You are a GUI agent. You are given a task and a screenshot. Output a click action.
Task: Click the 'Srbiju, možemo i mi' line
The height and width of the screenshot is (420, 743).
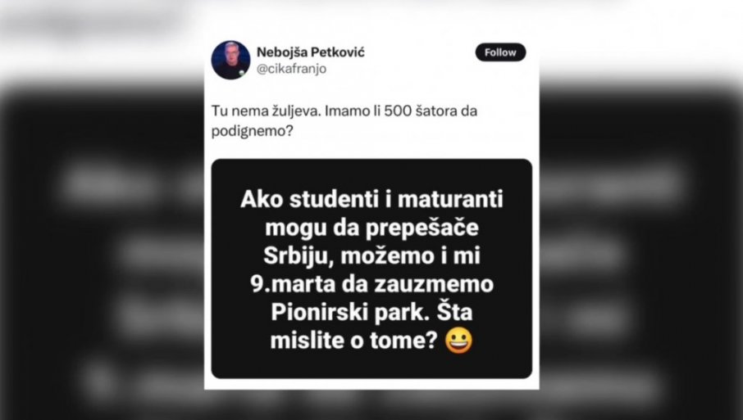tap(371, 256)
